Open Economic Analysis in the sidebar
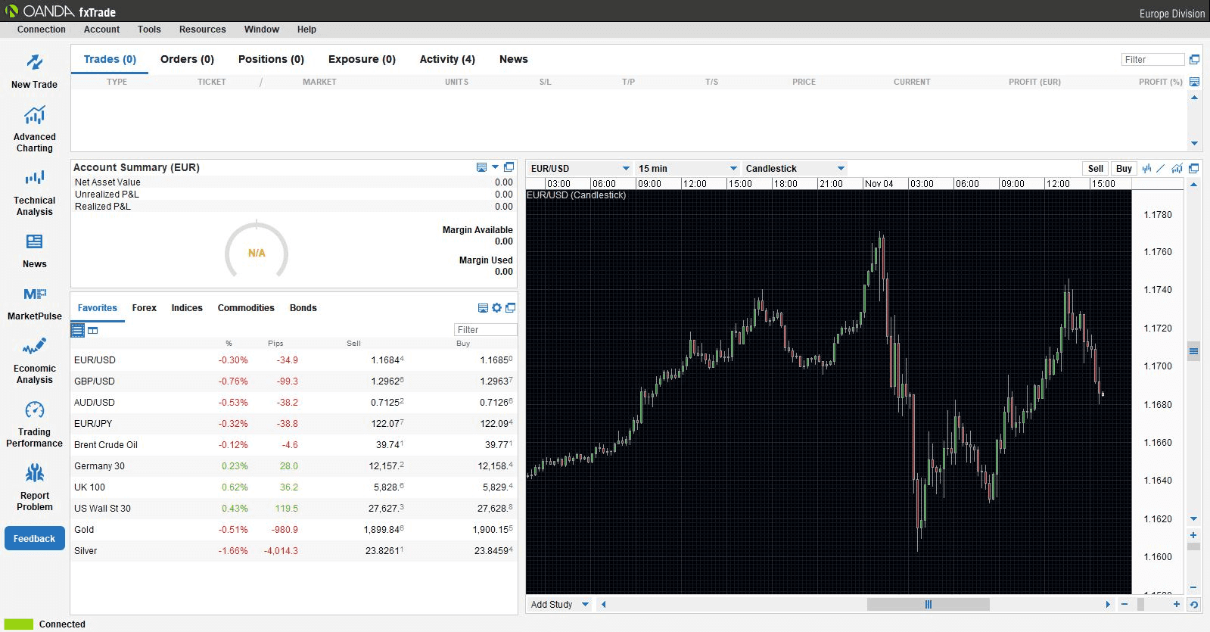Viewport: 1210px width, 632px height. pyautogui.click(x=34, y=361)
